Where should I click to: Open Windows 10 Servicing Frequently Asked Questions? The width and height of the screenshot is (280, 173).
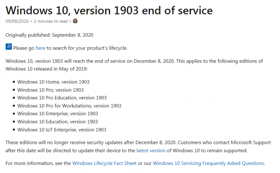point(208,163)
